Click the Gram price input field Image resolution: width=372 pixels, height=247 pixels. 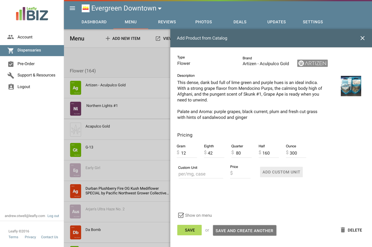pyautogui.click(x=187, y=153)
